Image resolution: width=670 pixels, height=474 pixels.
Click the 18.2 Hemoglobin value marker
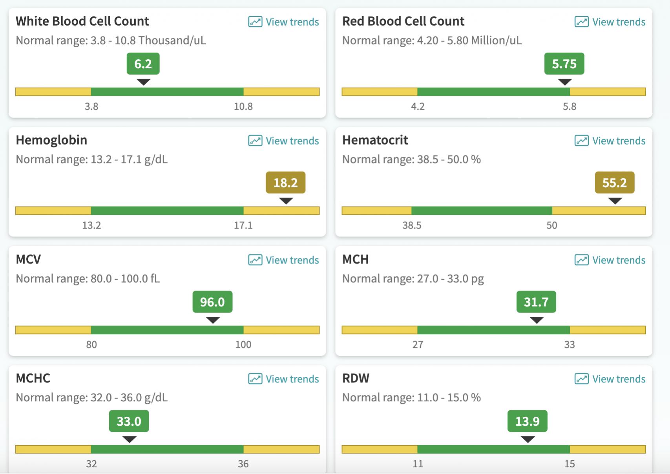[285, 183]
